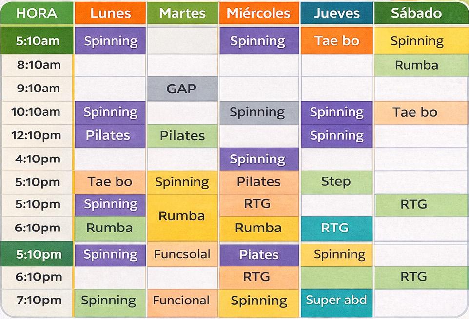Click the large Rumba block on Martes

(182, 217)
